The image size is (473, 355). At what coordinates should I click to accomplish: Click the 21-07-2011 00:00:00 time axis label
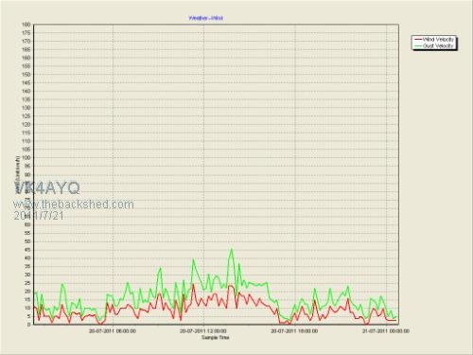click(x=386, y=330)
